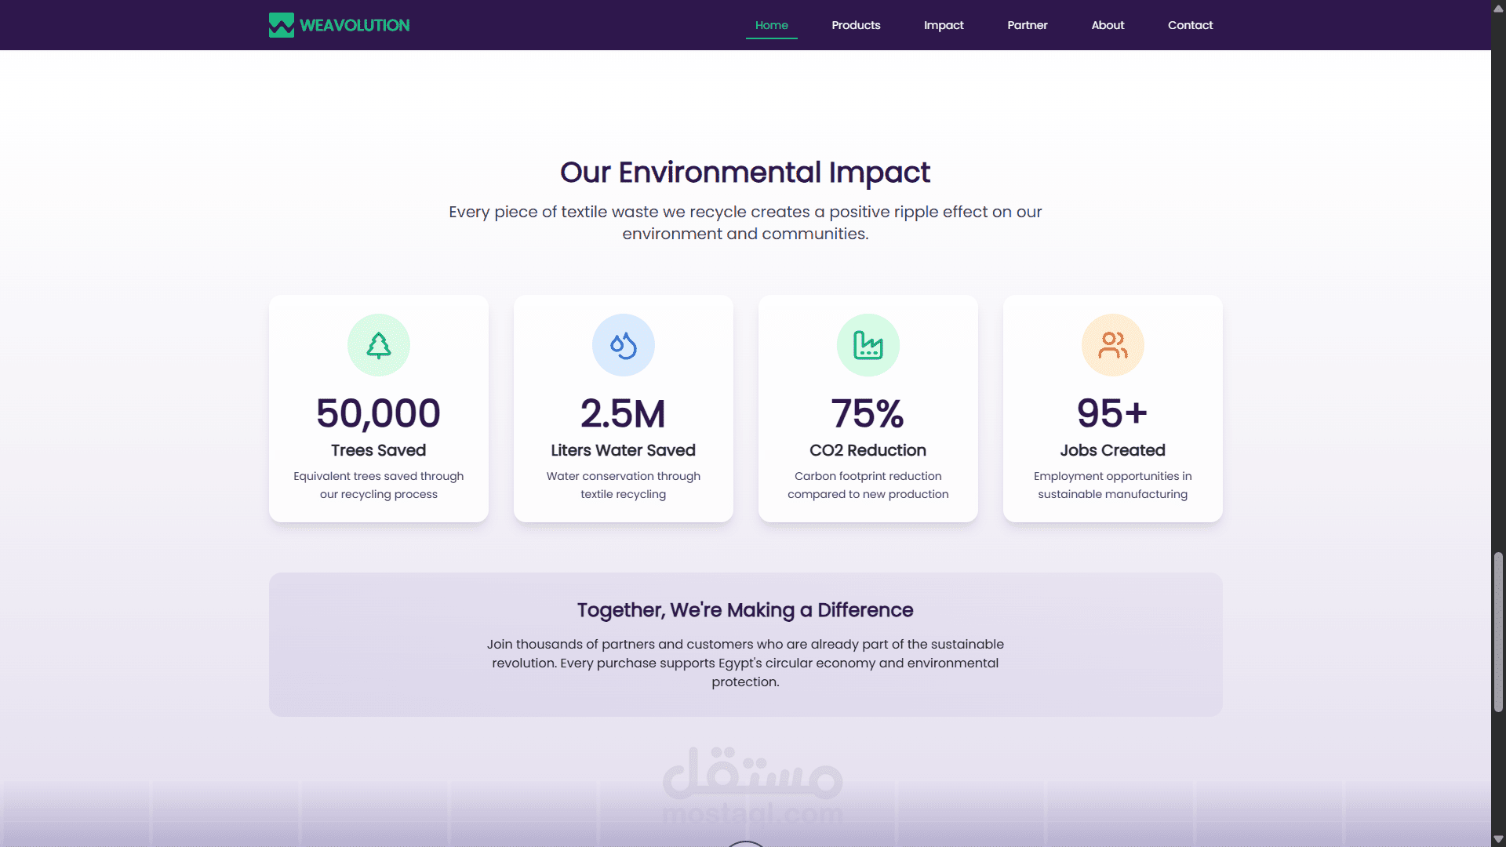
Task: Click the orange people jobs icon
Action: point(1112,345)
